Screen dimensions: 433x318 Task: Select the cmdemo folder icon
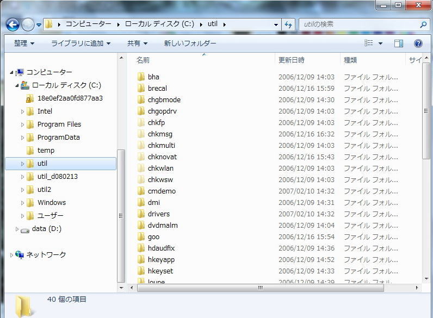141,191
